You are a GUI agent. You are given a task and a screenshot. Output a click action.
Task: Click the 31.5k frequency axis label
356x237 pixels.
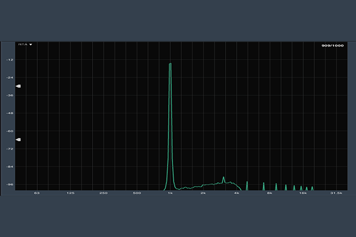pyautogui.click(x=336, y=193)
